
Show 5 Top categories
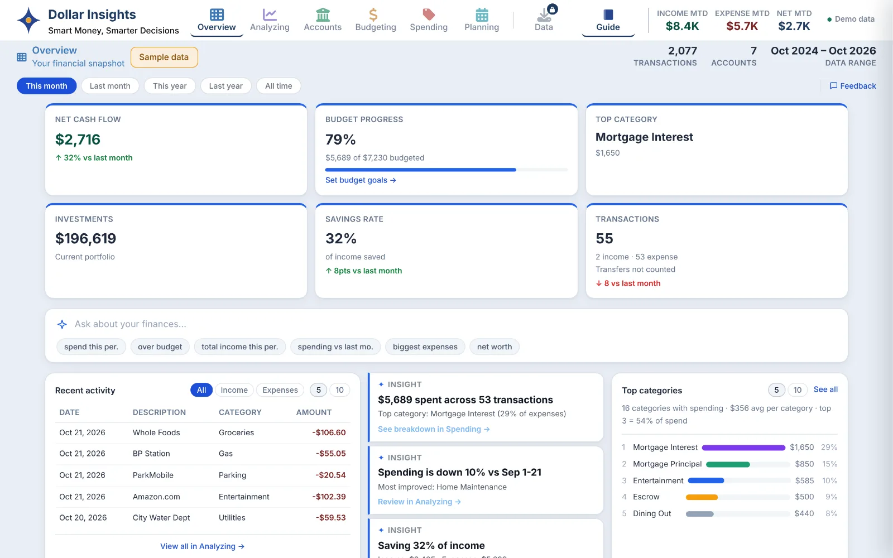pos(776,390)
